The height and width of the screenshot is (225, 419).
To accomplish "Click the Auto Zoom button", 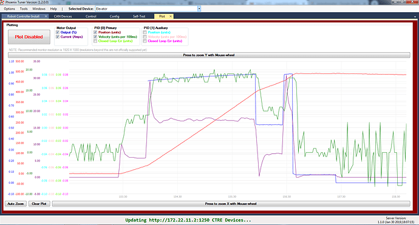I will (x=16, y=204).
